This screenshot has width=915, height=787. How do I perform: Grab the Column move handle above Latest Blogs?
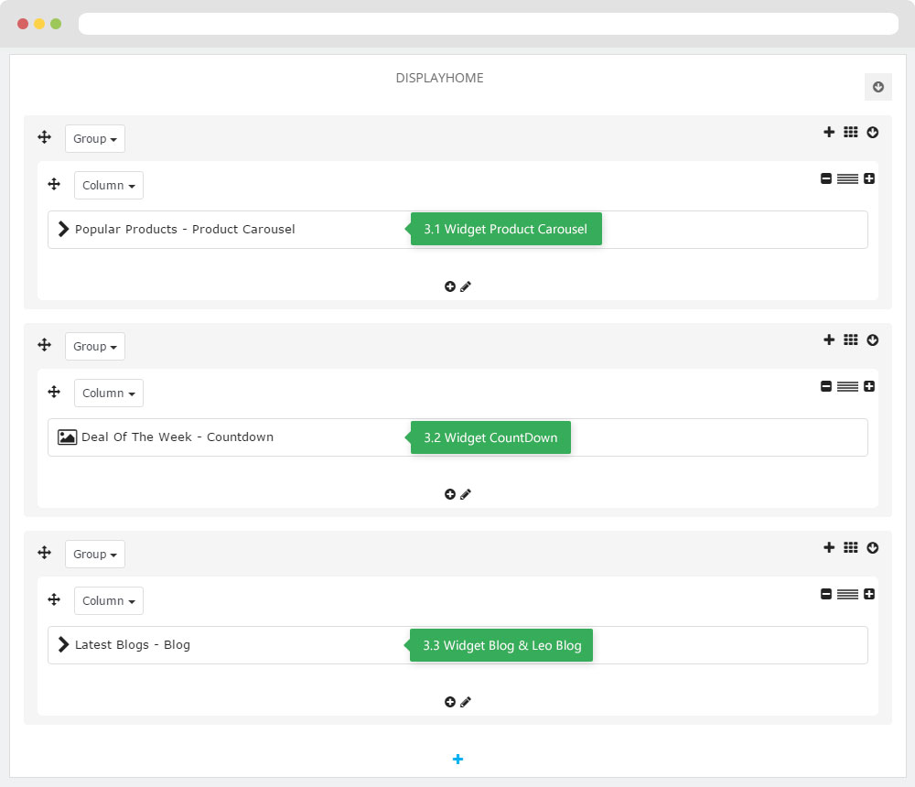54,599
